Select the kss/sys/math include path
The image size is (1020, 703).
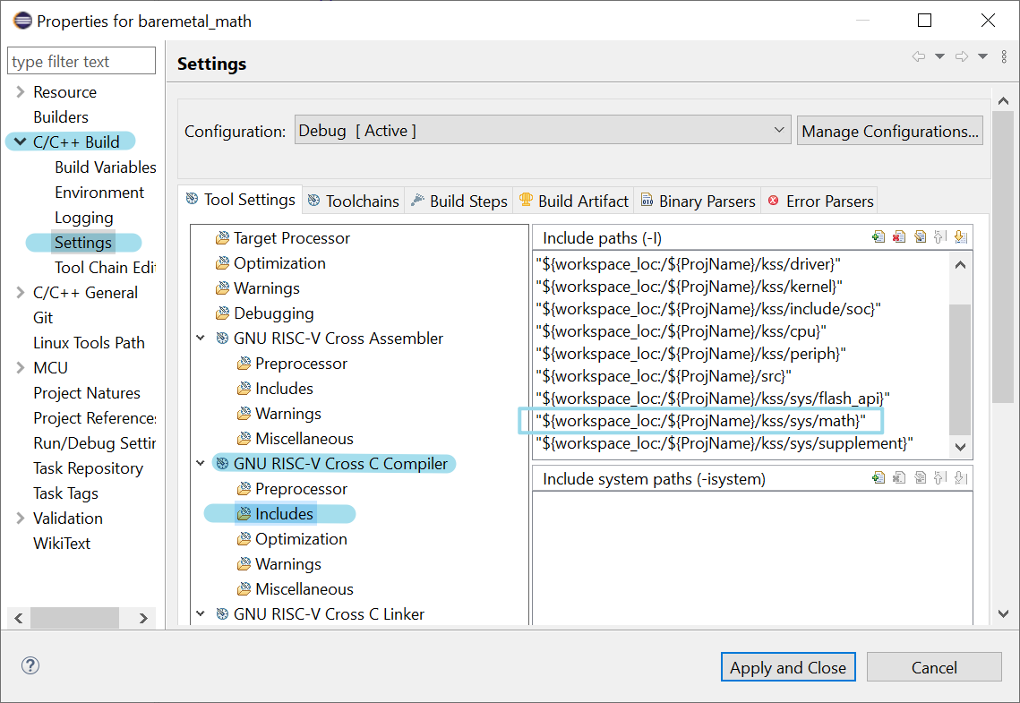(700, 421)
